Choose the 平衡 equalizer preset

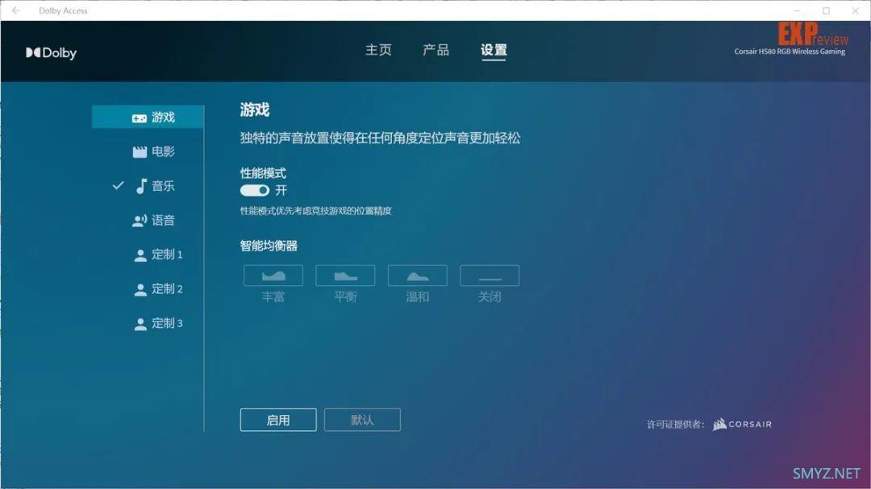345,276
